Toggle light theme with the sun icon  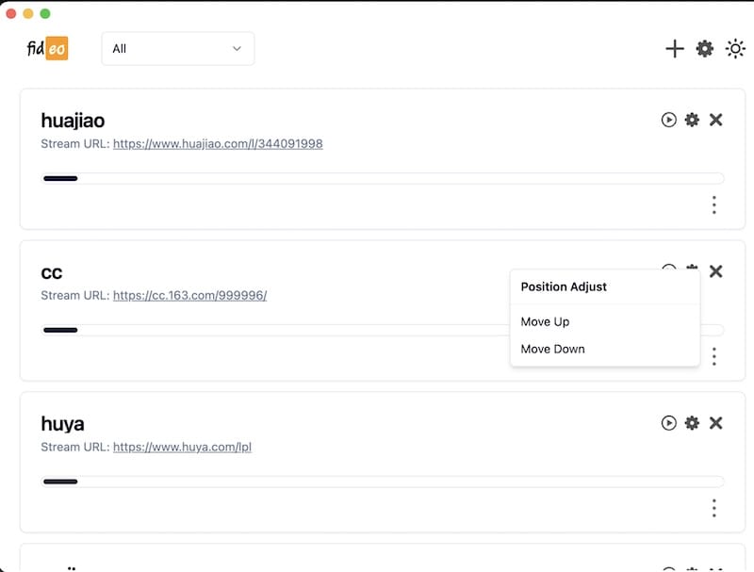point(735,49)
